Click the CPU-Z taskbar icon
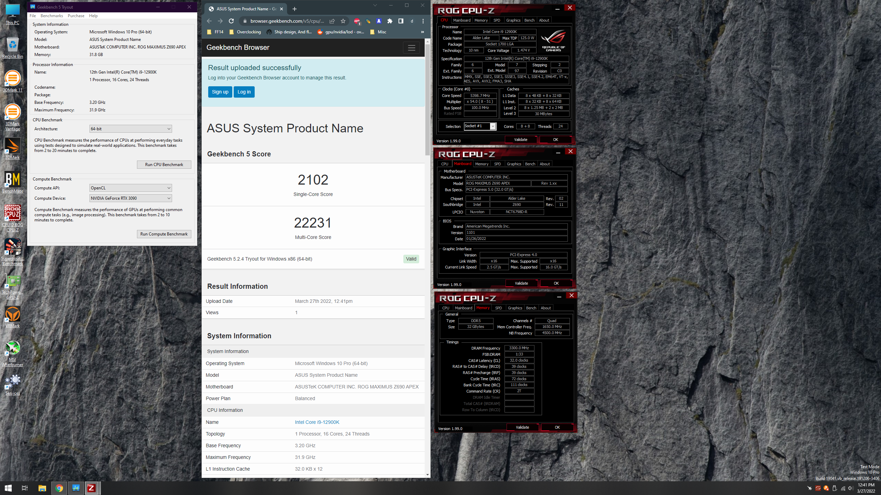881x495 pixels. [92, 488]
